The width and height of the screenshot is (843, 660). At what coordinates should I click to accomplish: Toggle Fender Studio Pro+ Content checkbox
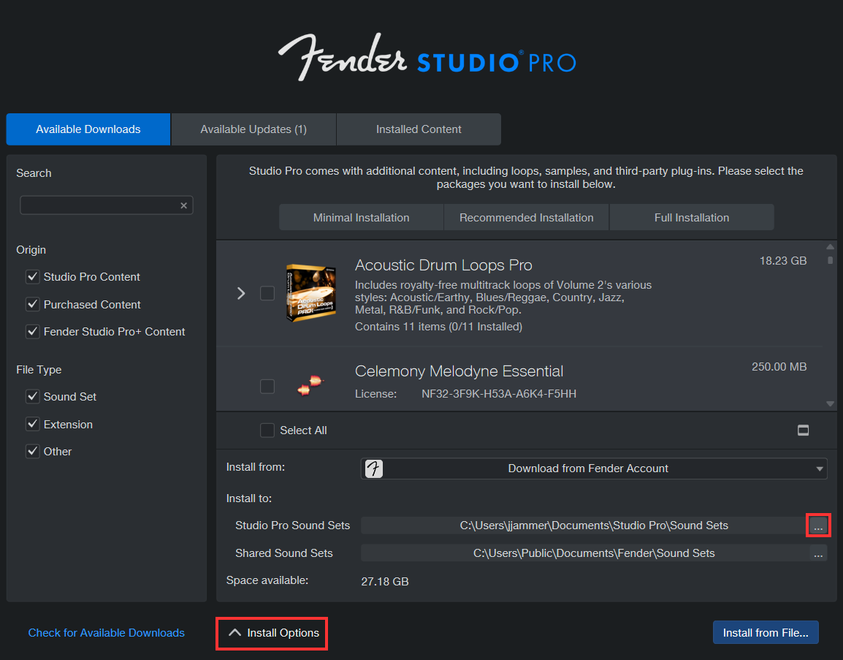33,331
